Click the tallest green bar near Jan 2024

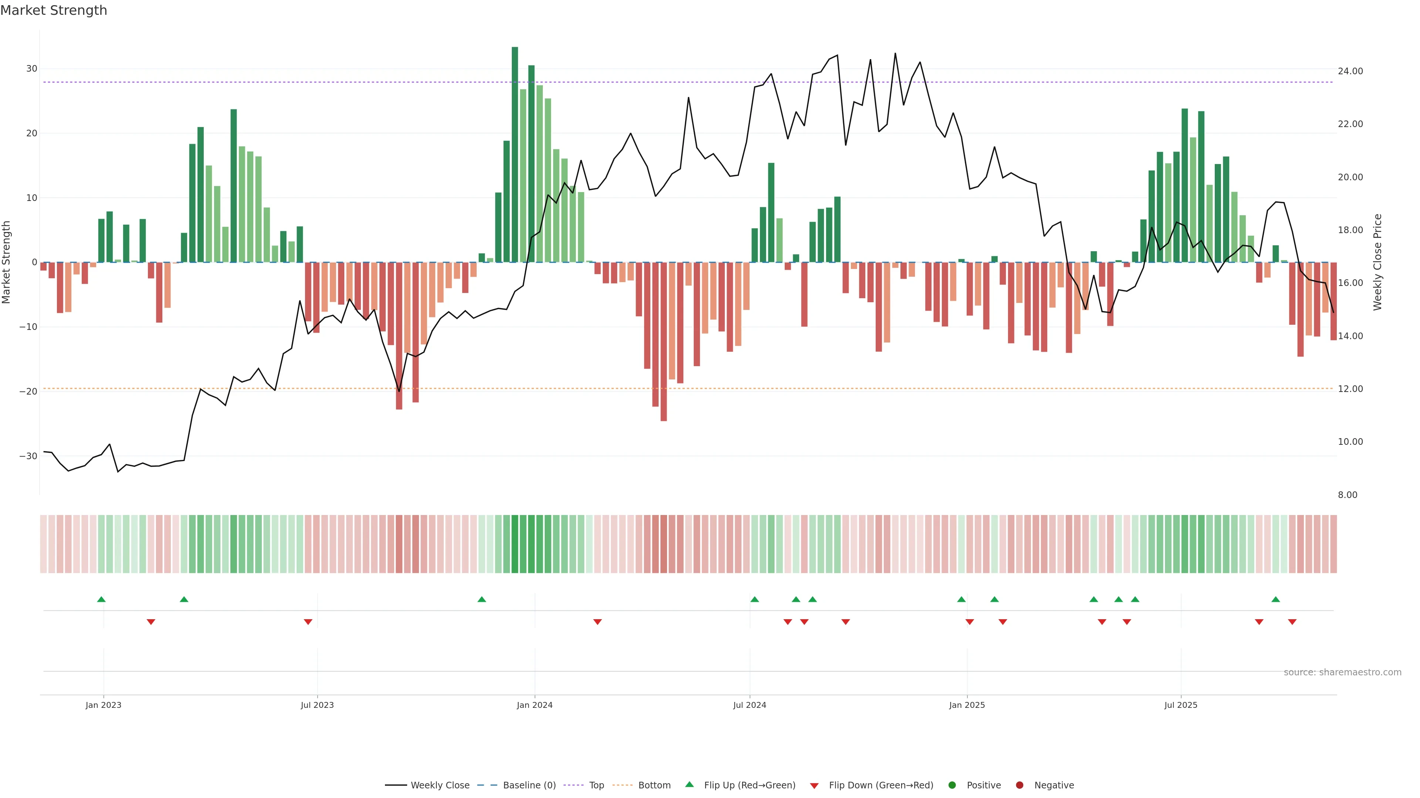(x=515, y=154)
